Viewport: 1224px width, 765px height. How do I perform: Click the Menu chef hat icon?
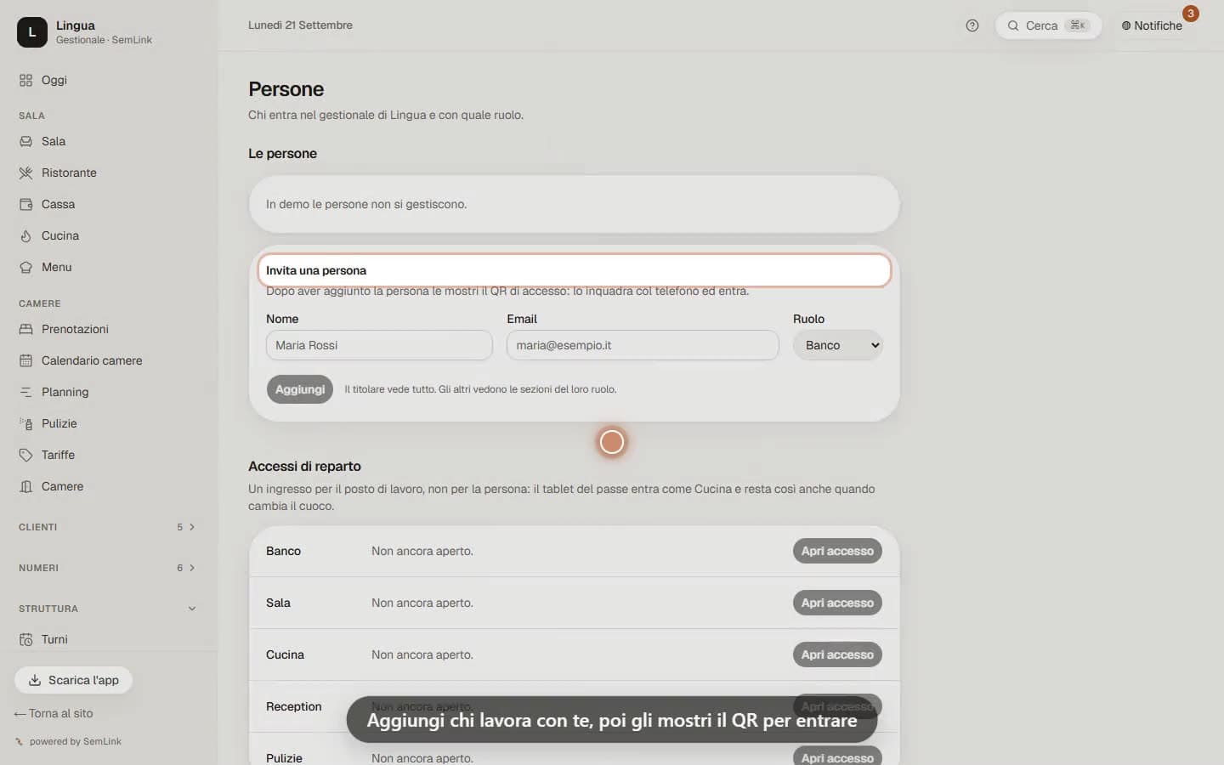click(x=25, y=267)
